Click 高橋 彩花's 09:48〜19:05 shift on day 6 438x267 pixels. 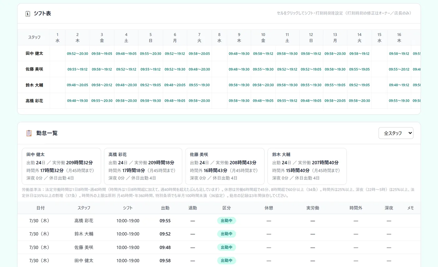[175, 101]
